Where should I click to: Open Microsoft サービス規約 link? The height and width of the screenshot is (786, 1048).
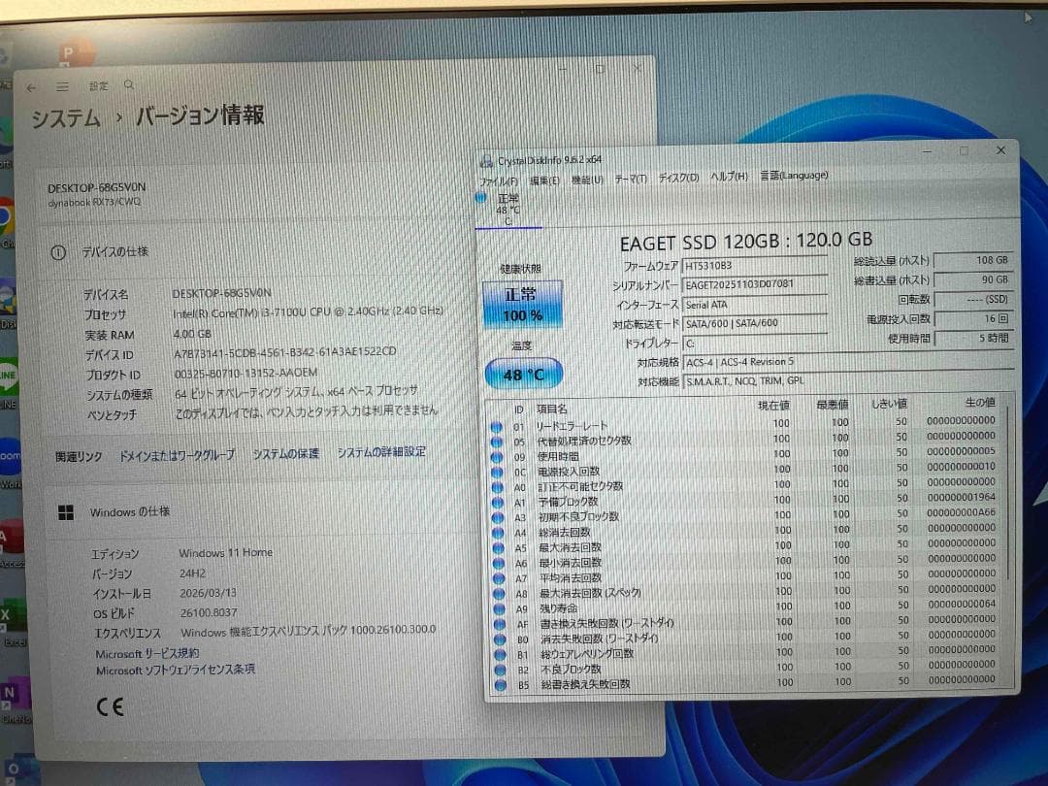147,653
